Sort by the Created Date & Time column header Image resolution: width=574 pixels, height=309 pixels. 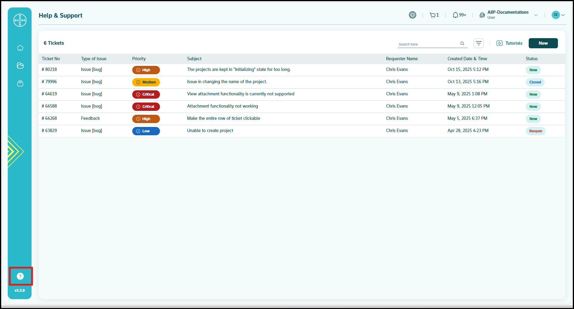point(467,59)
